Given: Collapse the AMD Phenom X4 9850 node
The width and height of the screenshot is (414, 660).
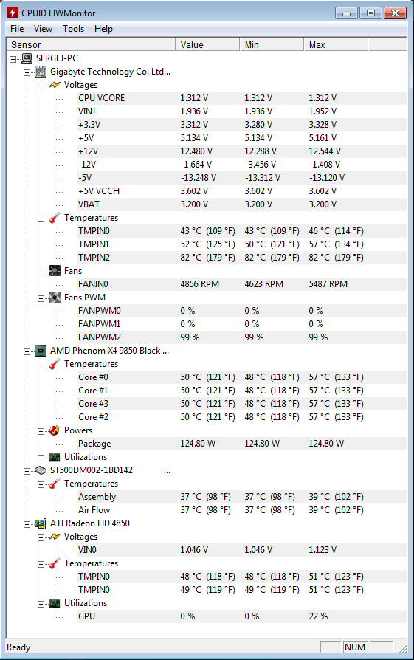Looking at the screenshot, I should click(x=27, y=351).
